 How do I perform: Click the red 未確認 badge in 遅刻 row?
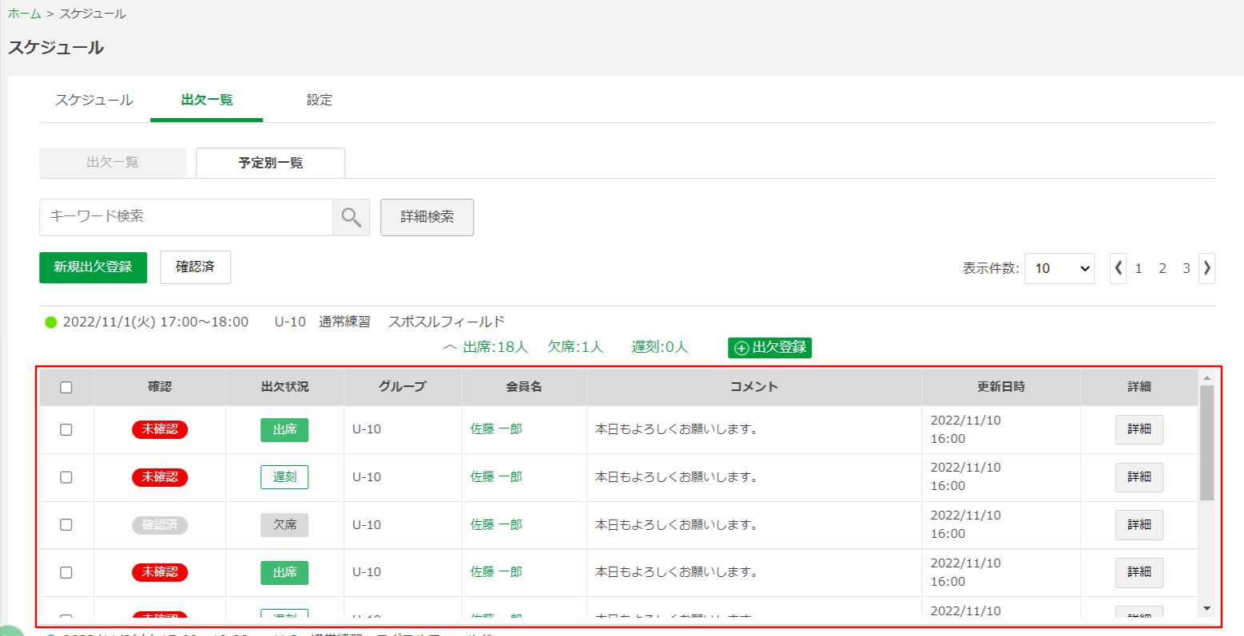(160, 477)
